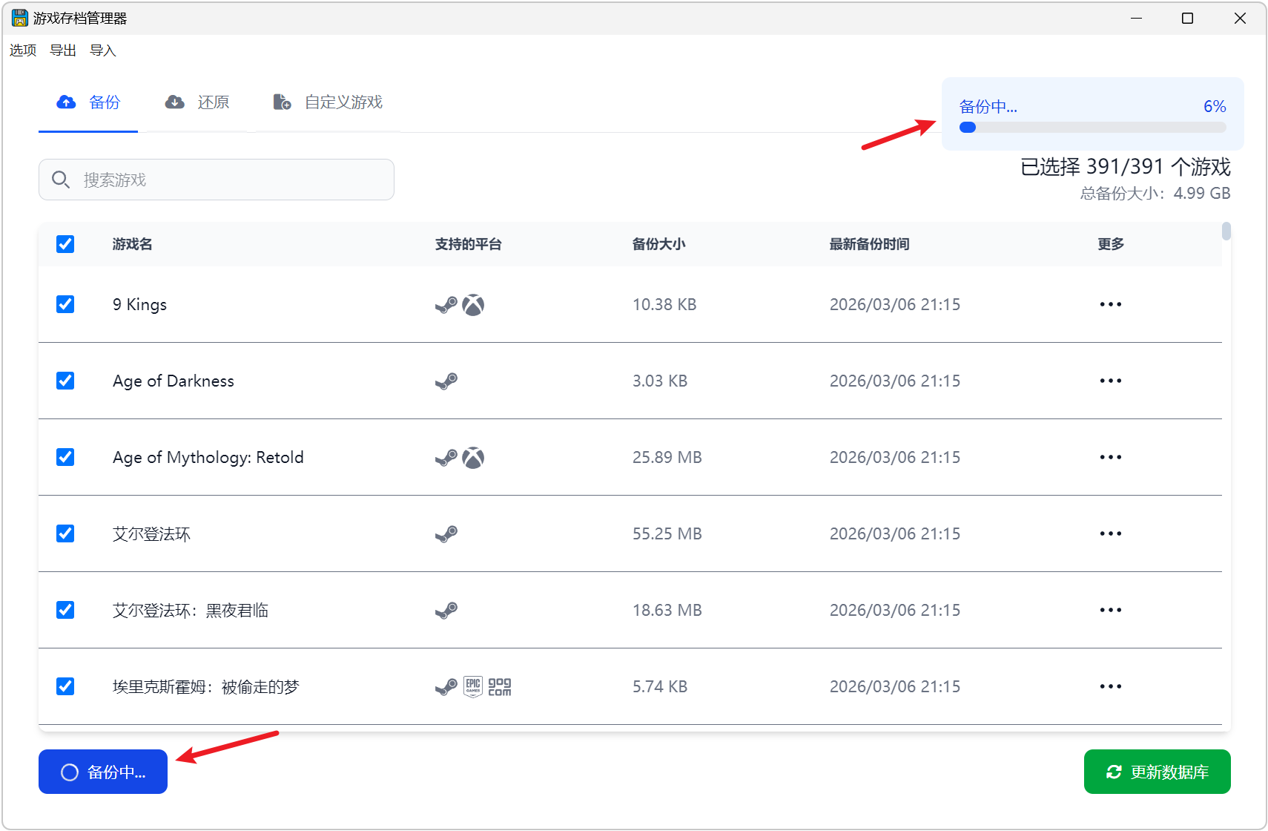Click the Xbox icon for 9 Kings
This screenshot has height=831, width=1268.
473,305
